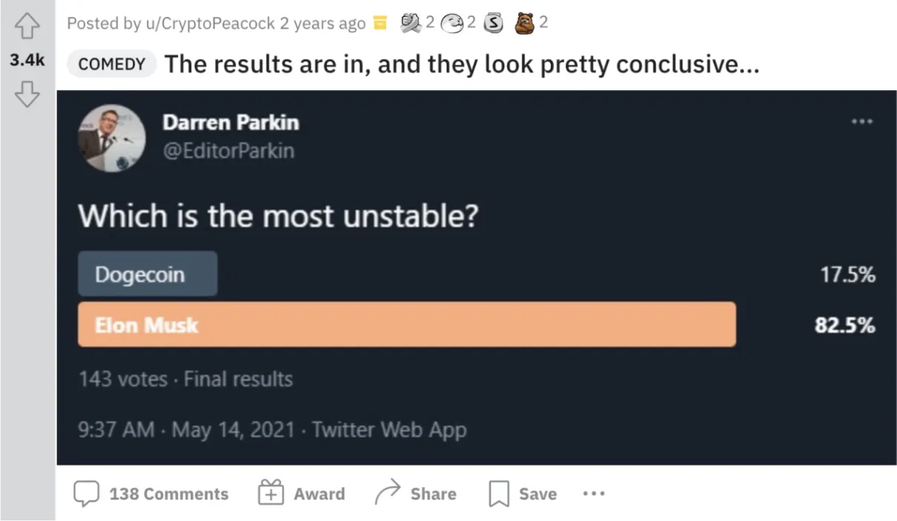Open the 138 Comments section

coord(151,493)
